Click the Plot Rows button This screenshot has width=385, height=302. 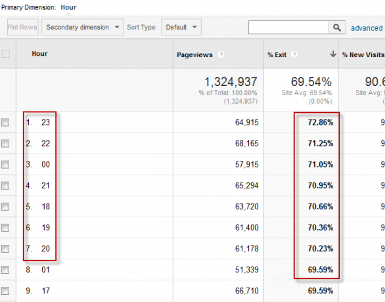click(22, 27)
